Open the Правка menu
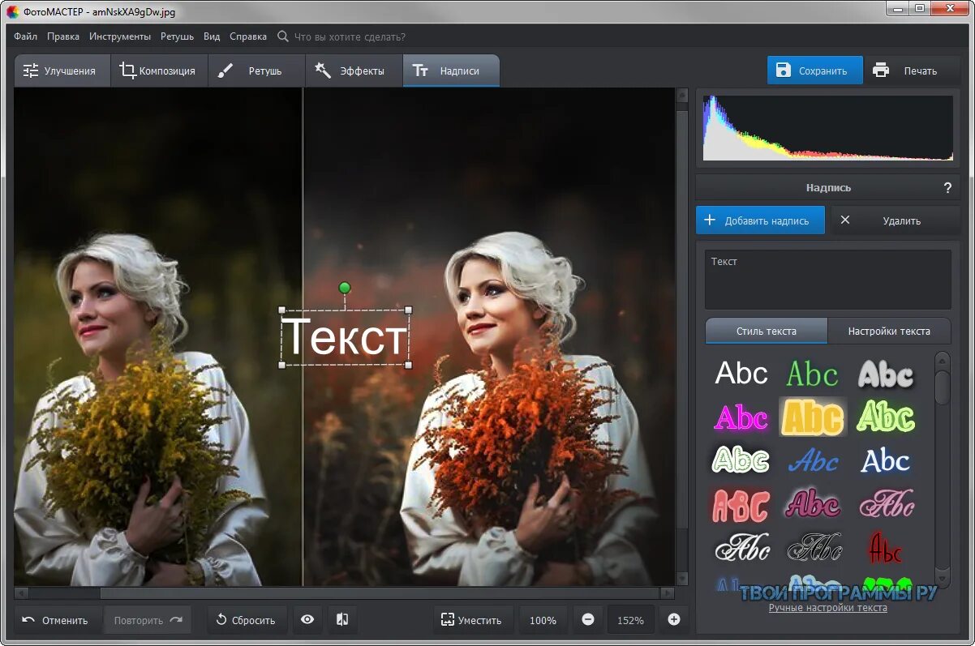 pyautogui.click(x=63, y=36)
